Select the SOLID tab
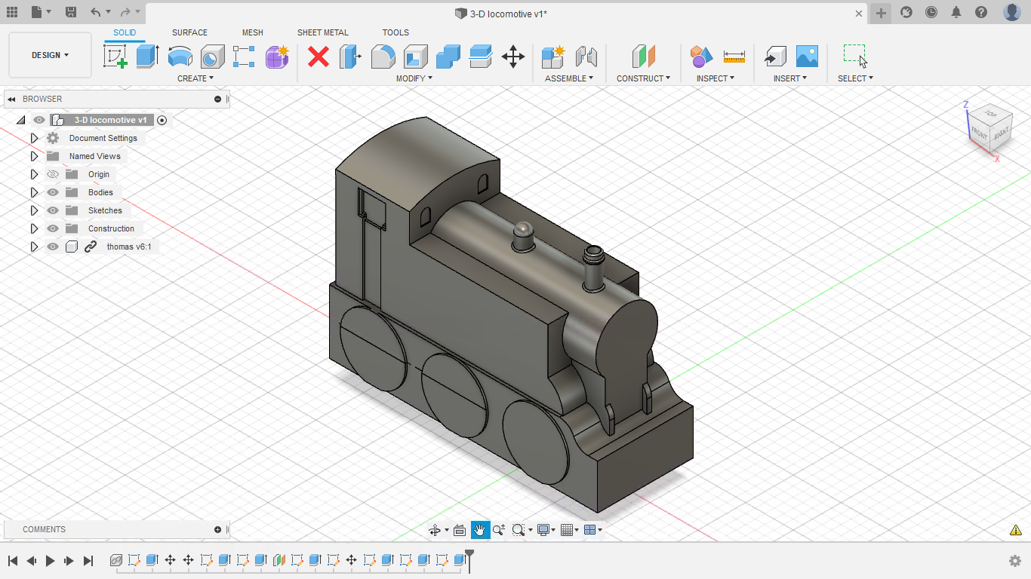 point(125,32)
